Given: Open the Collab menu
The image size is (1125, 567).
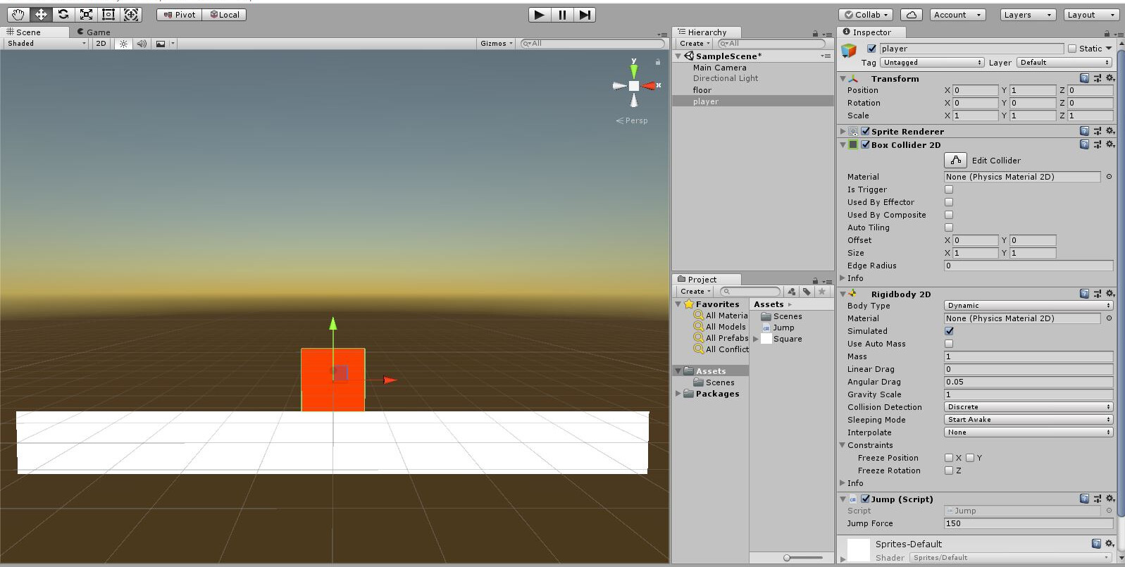Looking at the screenshot, I should pos(867,15).
